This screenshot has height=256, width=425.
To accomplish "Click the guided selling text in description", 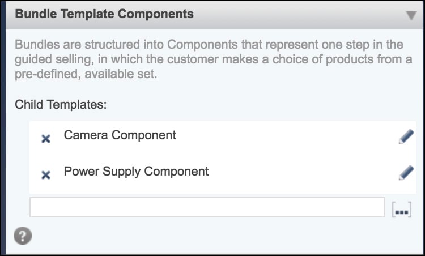I will tap(54, 59).
